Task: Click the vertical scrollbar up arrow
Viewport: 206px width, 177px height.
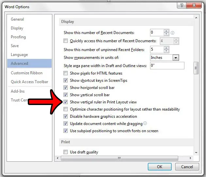Action: click(196, 18)
